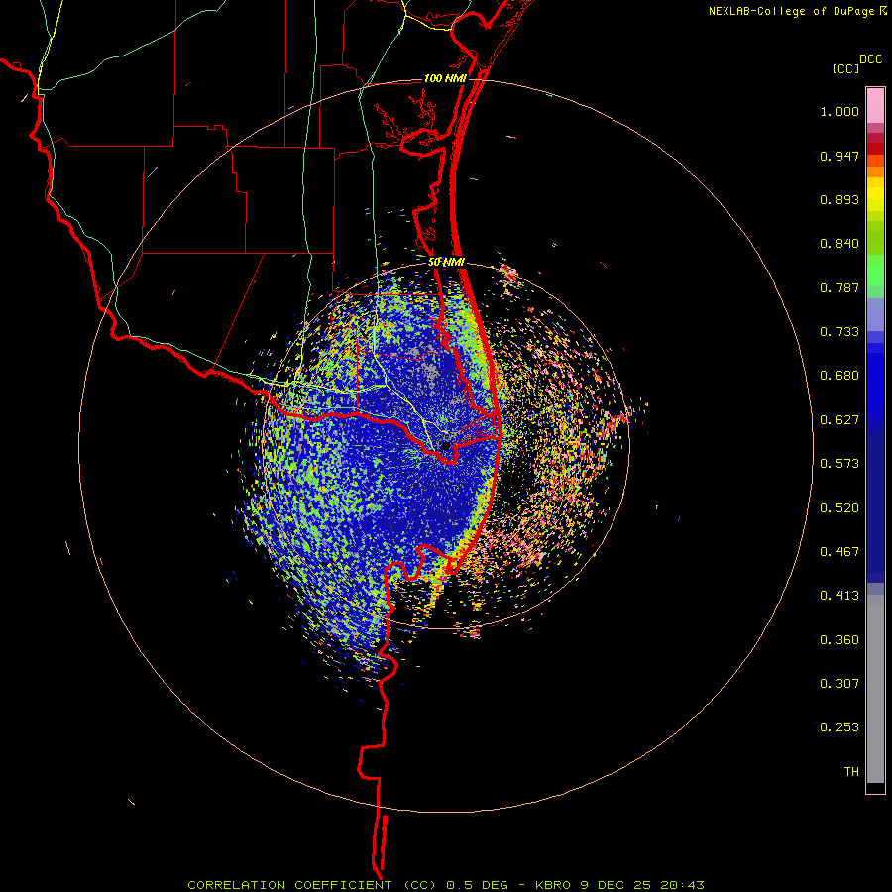This screenshot has width=892, height=892.
Task: Click the 1.000 value on the color scale
Action: 839,111
